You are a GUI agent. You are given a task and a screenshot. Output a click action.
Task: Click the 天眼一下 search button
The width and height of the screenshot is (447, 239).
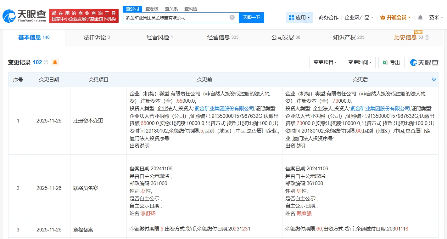tap(252, 18)
